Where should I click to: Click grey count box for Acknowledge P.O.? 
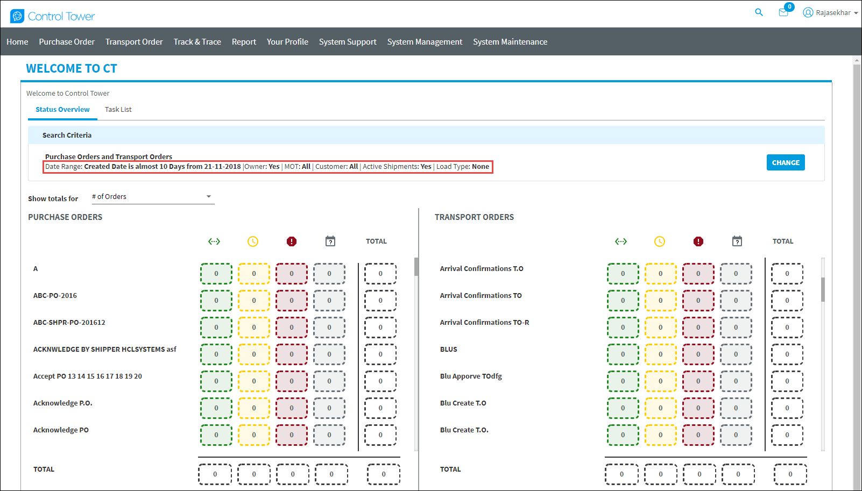coord(329,408)
